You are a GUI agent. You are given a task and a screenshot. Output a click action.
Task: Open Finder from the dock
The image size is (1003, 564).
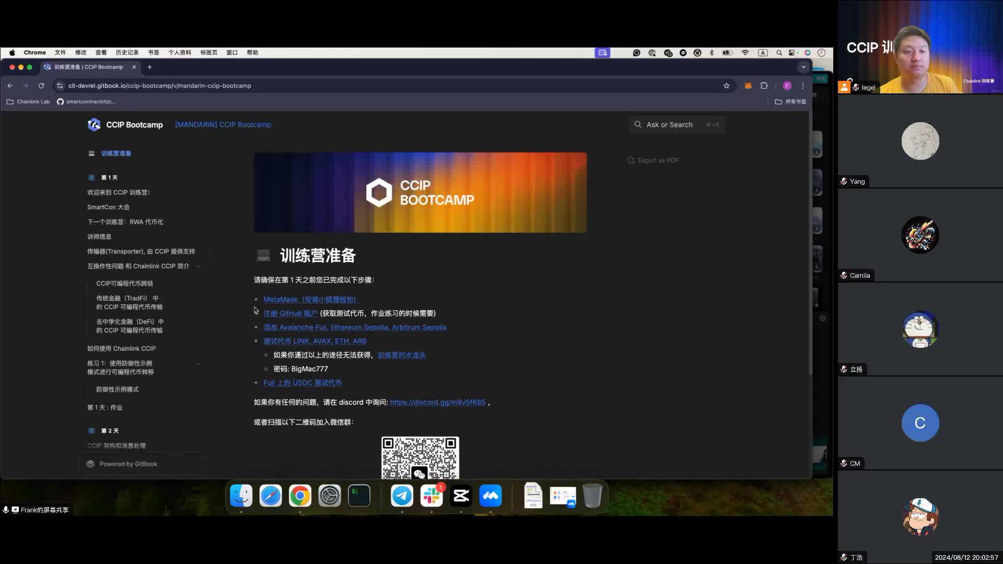241,496
